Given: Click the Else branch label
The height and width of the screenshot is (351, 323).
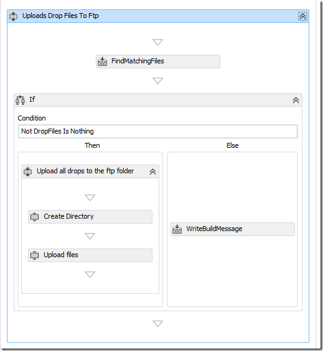Looking at the screenshot, I should pyautogui.click(x=232, y=145).
